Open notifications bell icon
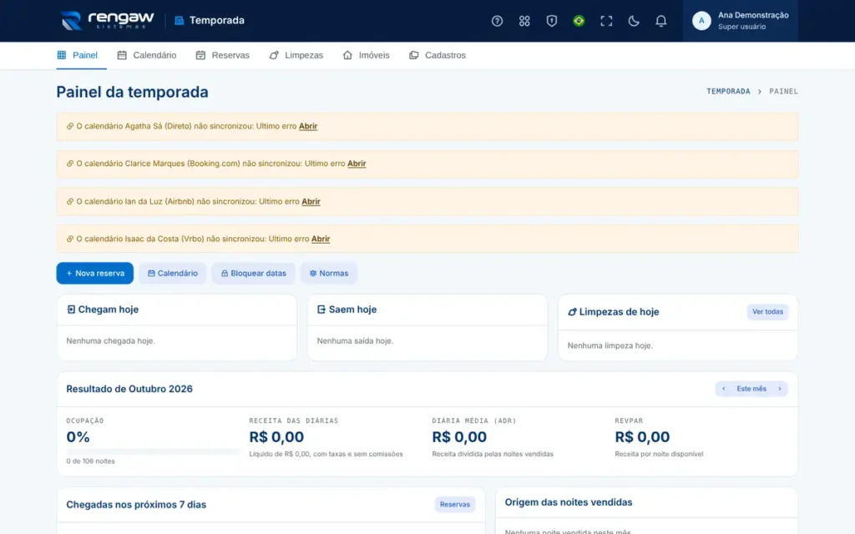This screenshot has width=855, height=534. (x=660, y=21)
